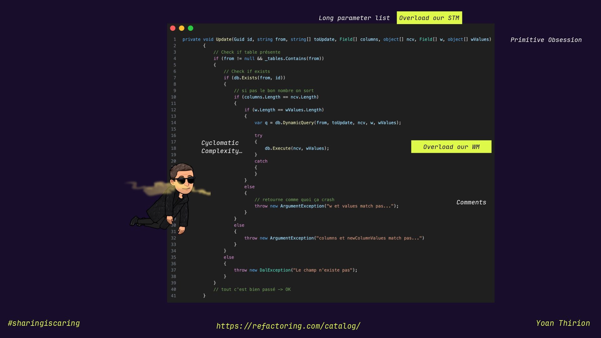Screen dimensions: 601x338
Task: Select the 'Overload our STM' highlighted label
Action: tap(429, 18)
